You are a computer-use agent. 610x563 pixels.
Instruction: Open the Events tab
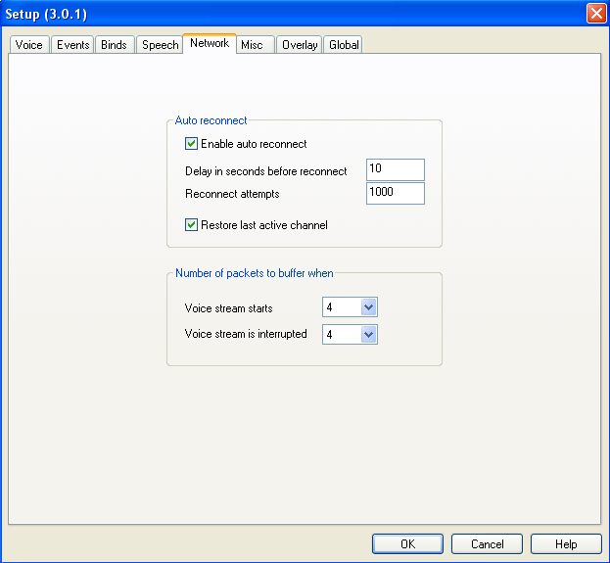[72, 45]
